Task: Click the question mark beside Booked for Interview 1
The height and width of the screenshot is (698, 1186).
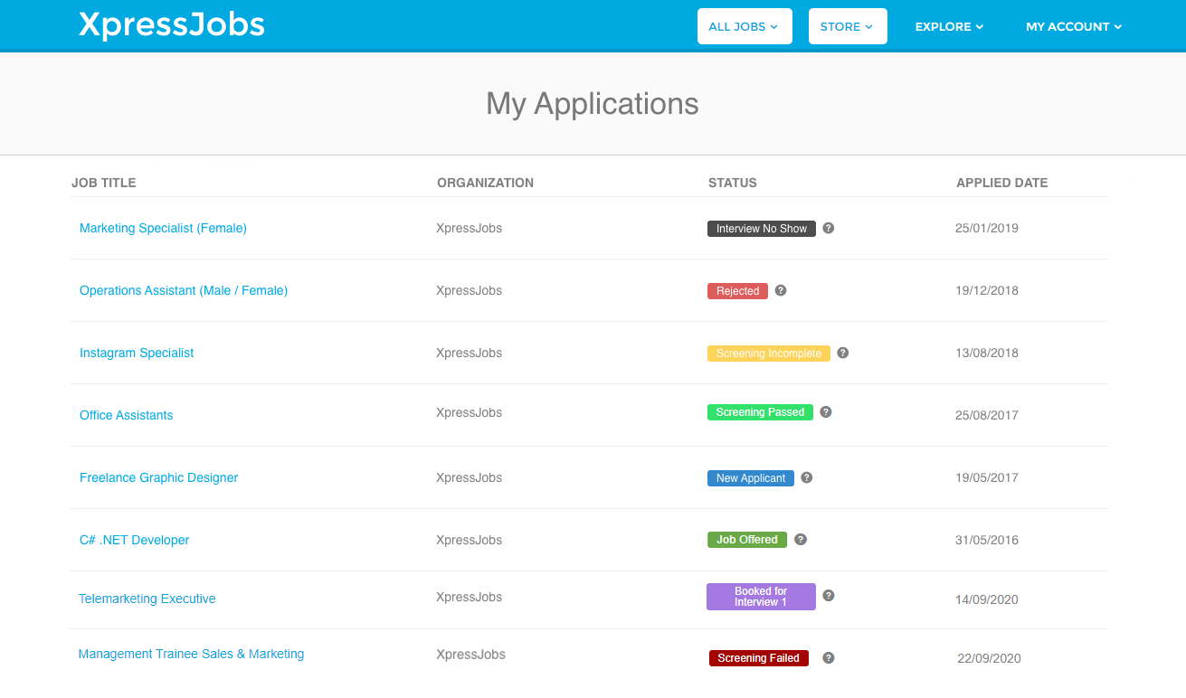Action: pyautogui.click(x=828, y=596)
